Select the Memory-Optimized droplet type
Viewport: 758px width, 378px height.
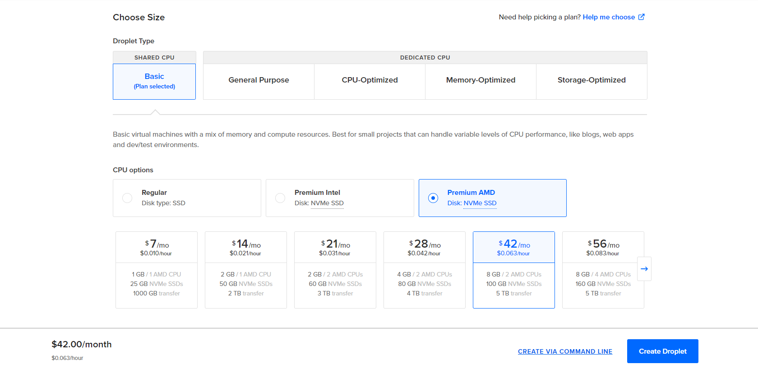click(481, 82)
